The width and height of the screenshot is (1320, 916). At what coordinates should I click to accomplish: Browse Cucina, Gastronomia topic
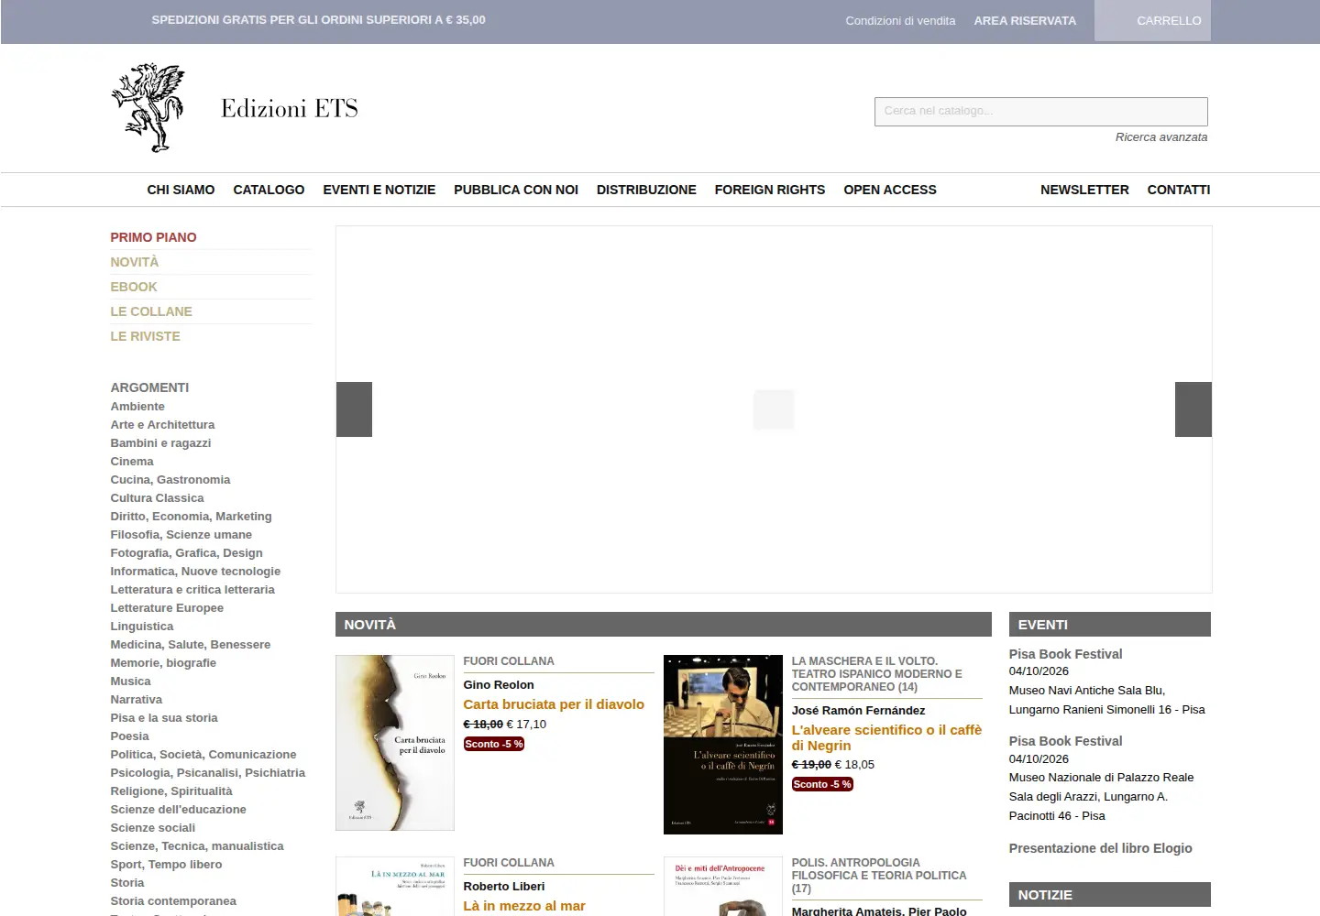[170, 480]
